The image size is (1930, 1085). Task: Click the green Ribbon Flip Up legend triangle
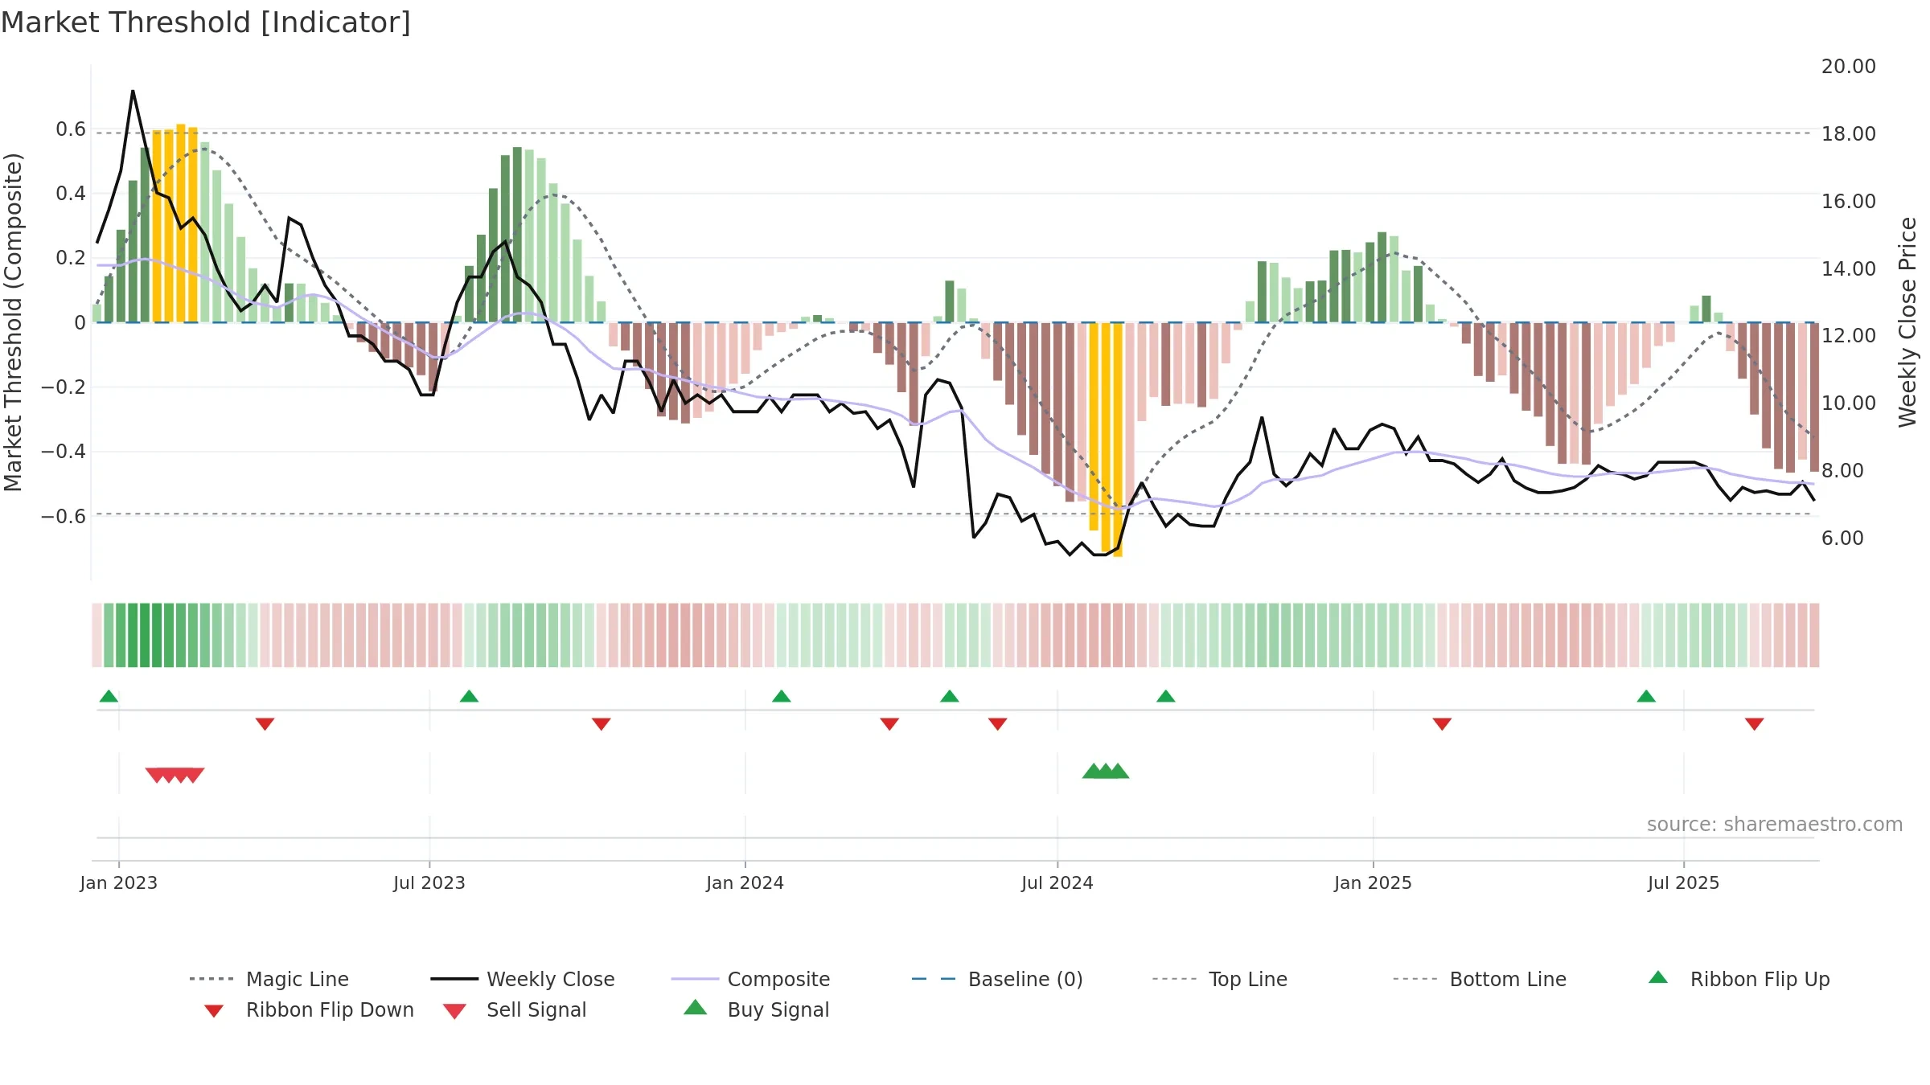pyautogui.click(x=1658, y=977)
